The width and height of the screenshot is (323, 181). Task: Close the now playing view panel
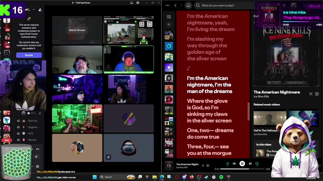[311, 94]
